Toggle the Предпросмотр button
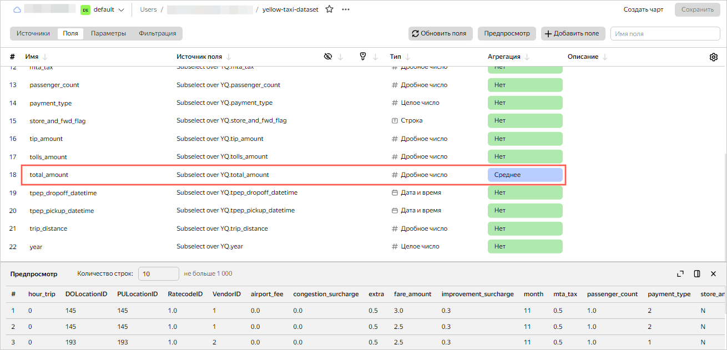727x350 pixels. tap(507, 33)
